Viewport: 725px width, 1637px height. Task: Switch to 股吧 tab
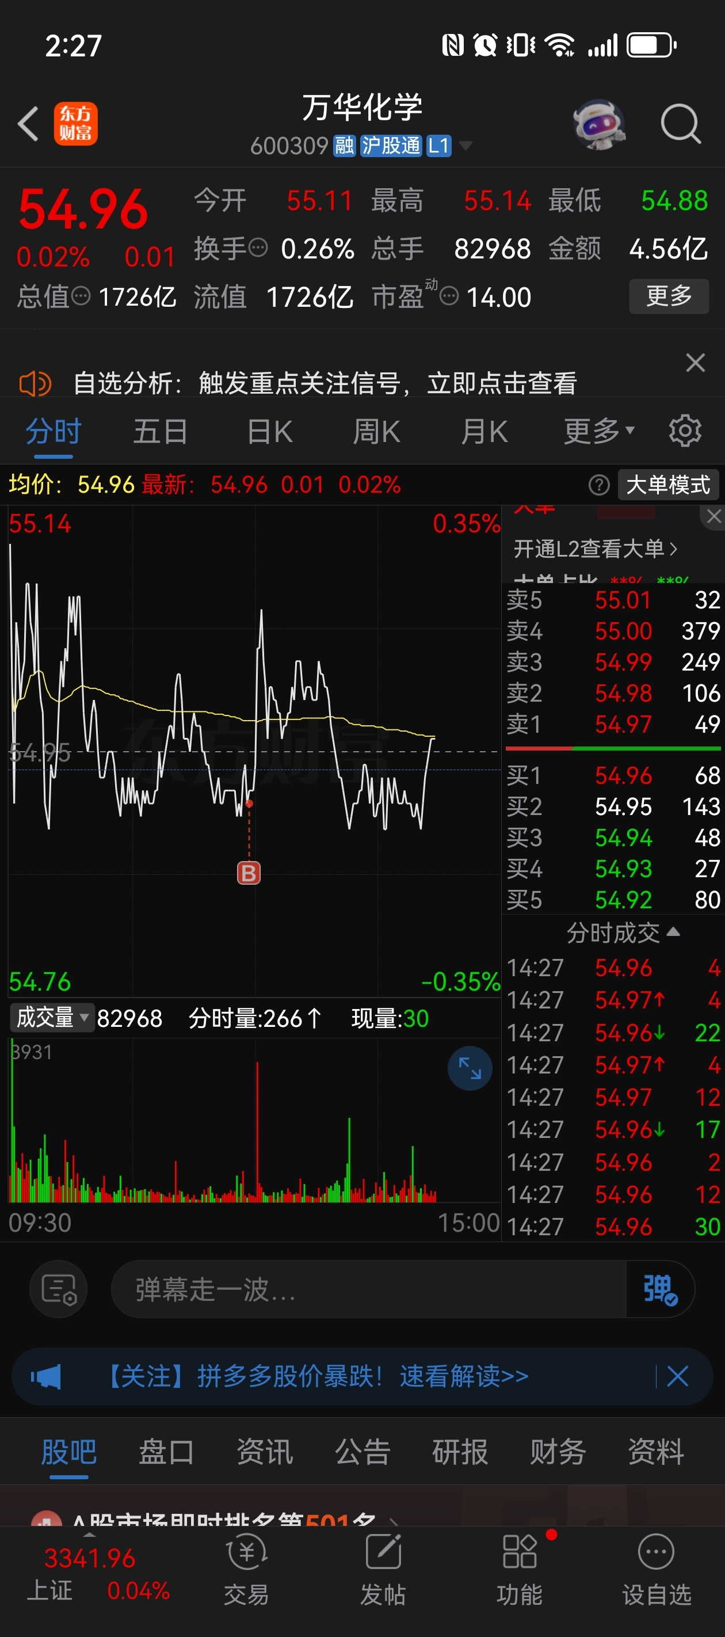pos(68,1453)
